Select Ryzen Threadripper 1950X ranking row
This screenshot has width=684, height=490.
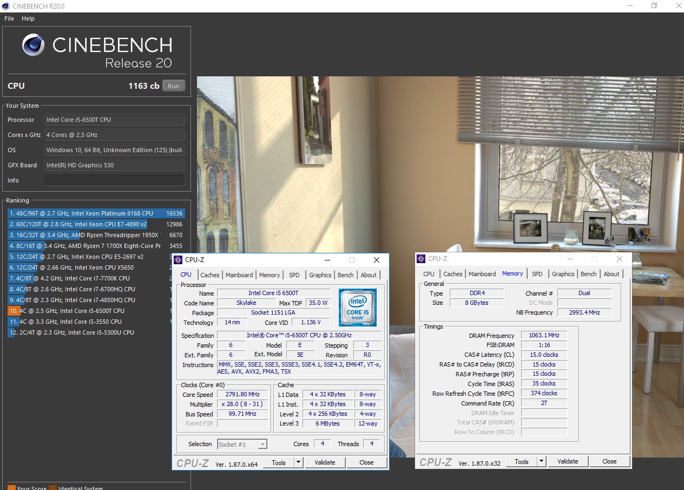(x=96, y=235)
